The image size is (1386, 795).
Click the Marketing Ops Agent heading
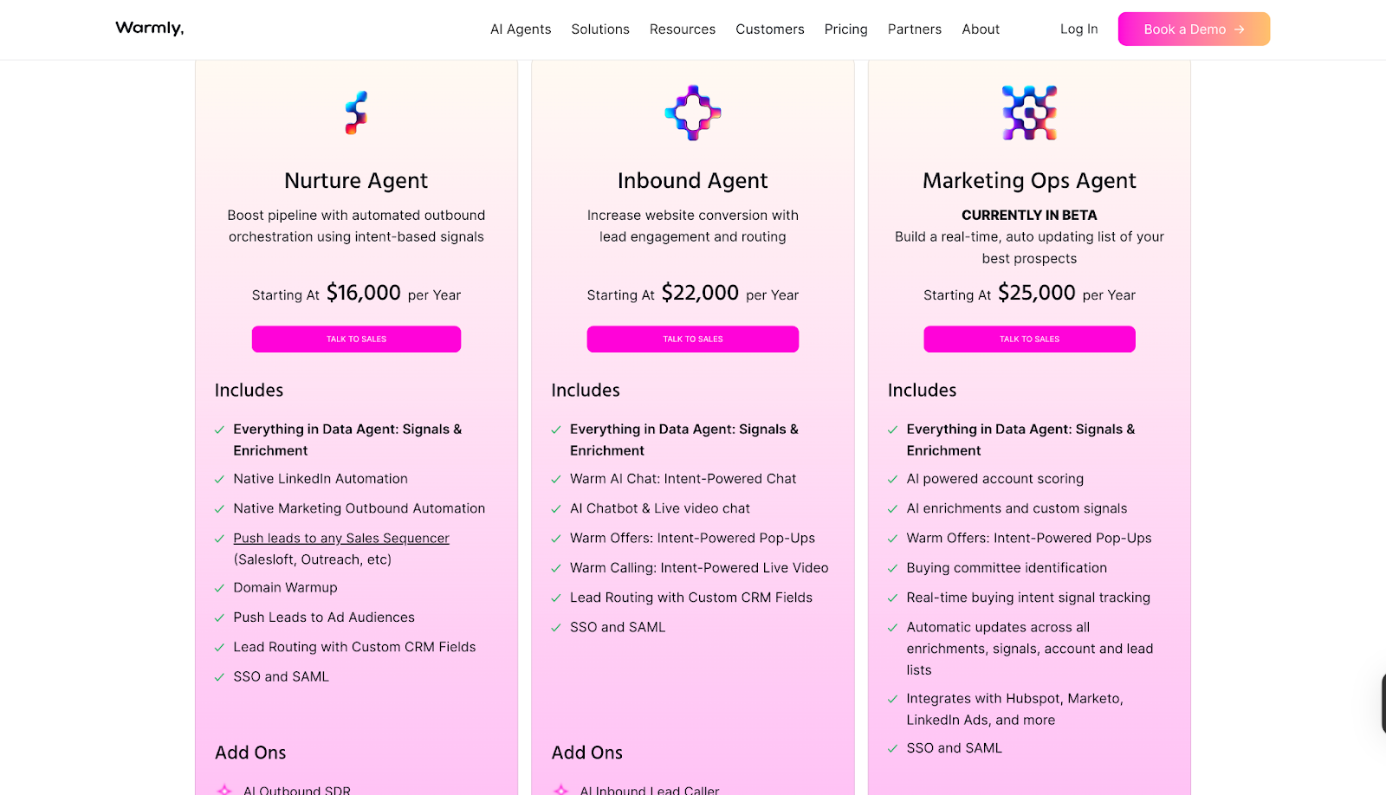tap(1029, 181)
